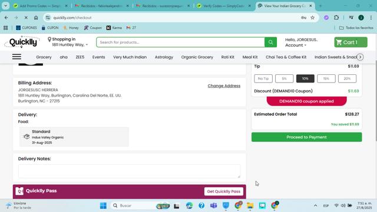Open File Explorer from taskbar
The height and width of the screenshot is (212, 377).
pyautogui.click(x=250, y=206)
